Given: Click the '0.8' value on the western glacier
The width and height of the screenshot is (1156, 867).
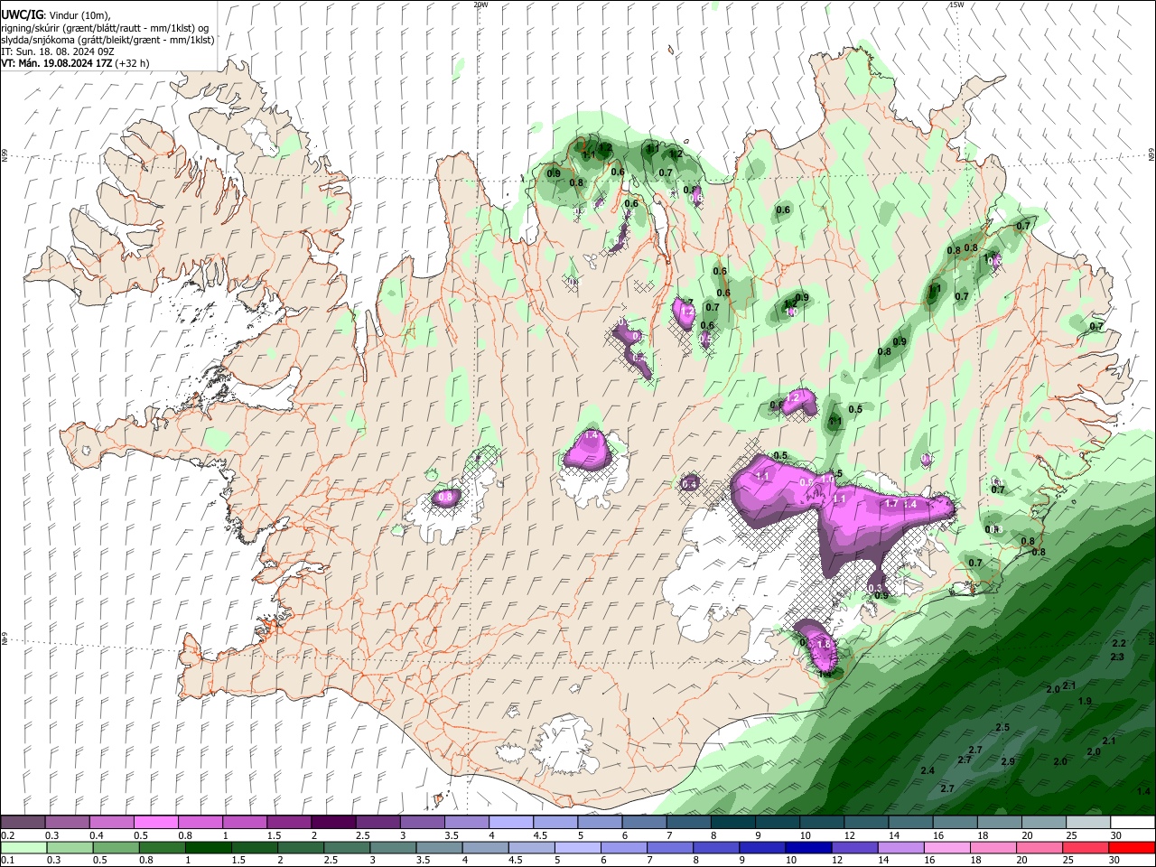Looking at the screenshot, I should click(445, 497).
